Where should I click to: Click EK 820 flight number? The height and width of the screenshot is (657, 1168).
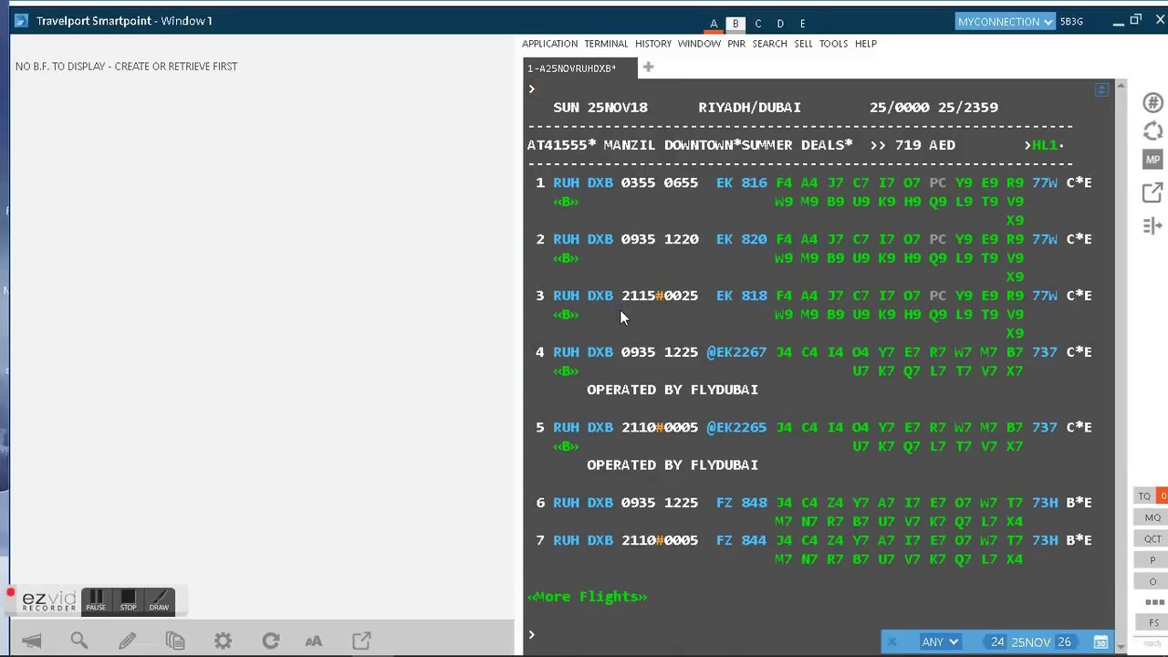point(741,239)
